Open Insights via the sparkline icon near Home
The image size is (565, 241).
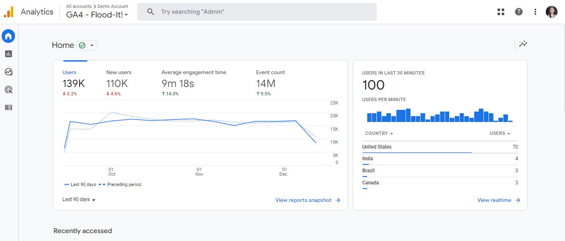[523, 44]
